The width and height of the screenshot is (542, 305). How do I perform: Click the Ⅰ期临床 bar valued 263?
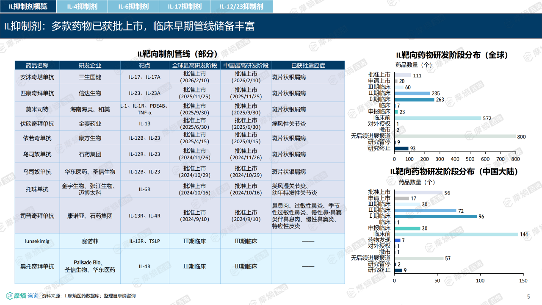415,100
